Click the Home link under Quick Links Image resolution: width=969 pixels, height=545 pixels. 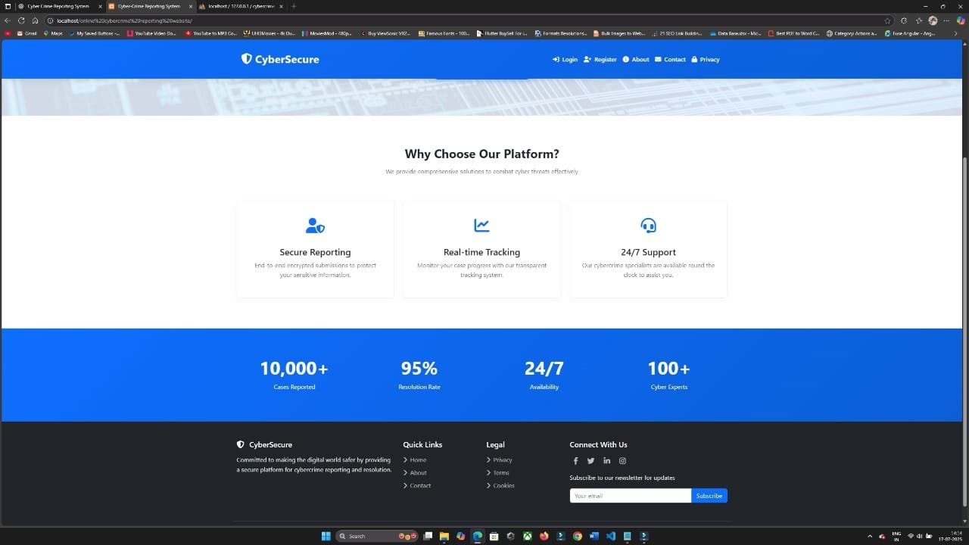tap(418, 460)
